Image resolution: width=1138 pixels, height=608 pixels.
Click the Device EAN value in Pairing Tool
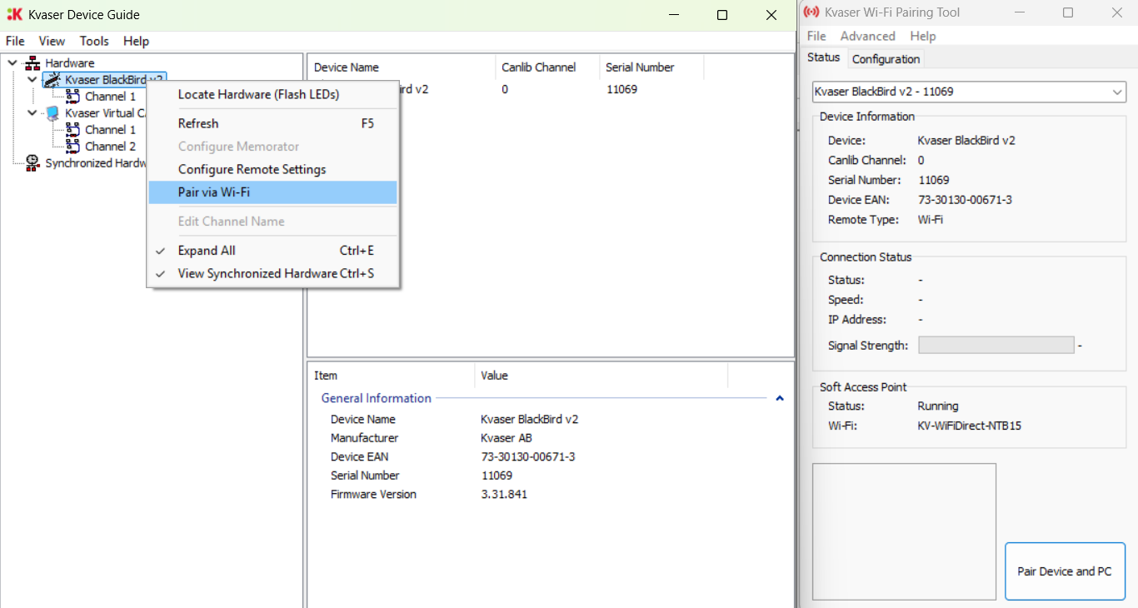(x=965, y=200)
